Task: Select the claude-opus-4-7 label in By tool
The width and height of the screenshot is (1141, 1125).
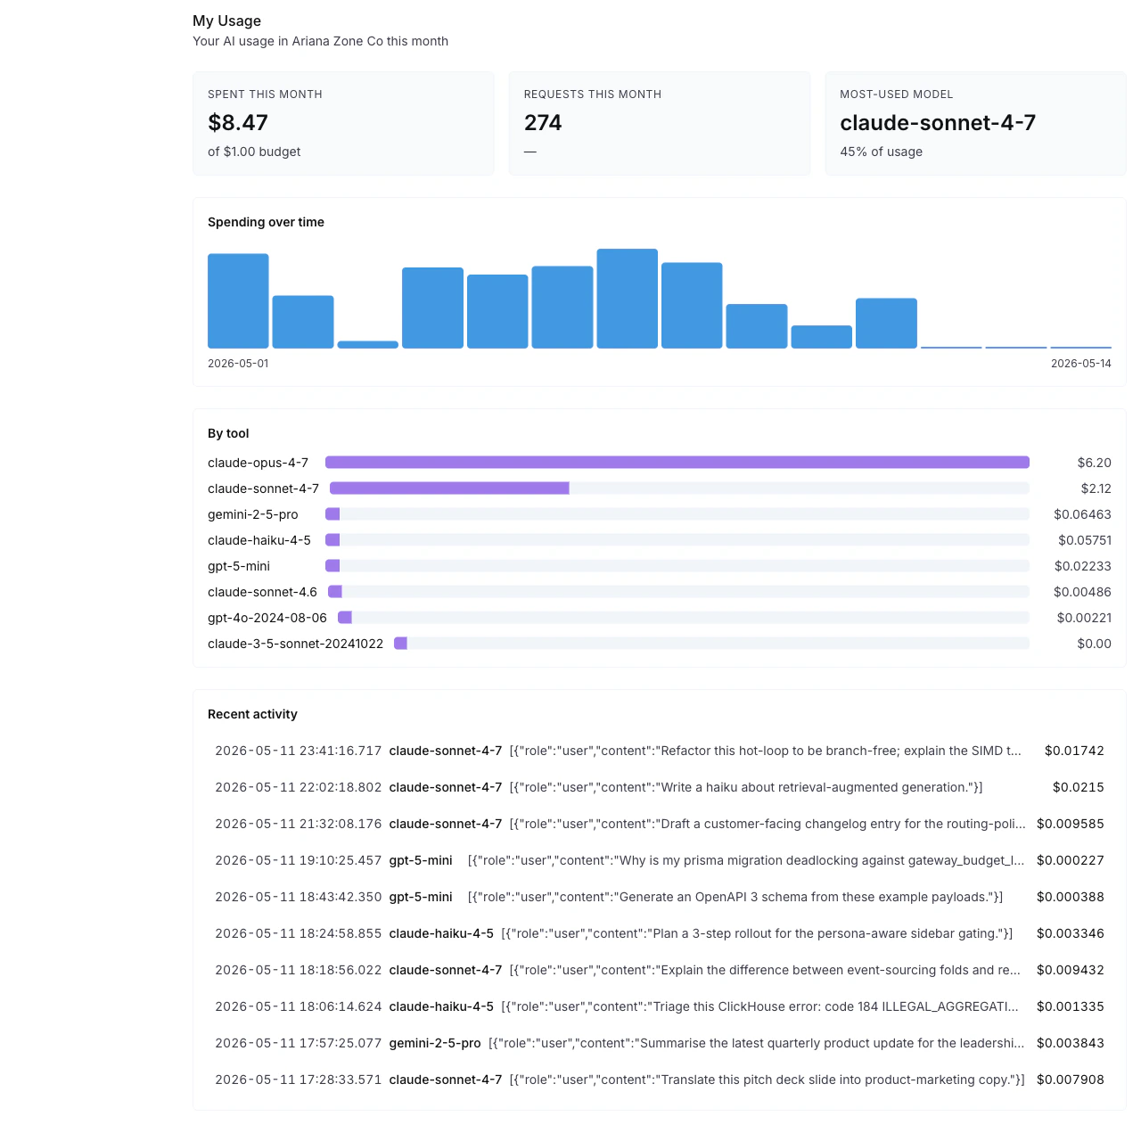Action: pos(258,463)
